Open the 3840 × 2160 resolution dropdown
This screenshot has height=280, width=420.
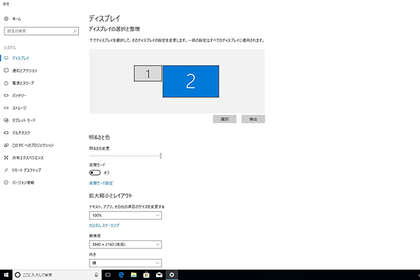(x=125, y=244)
